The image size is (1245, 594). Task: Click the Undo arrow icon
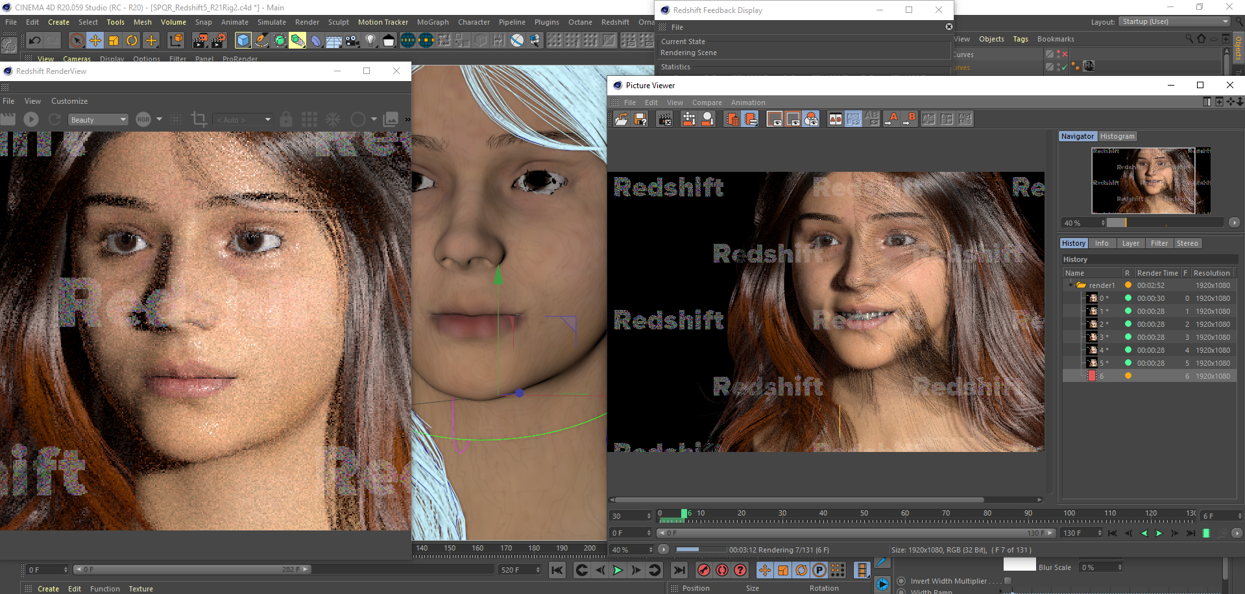[x=35, y=40]
